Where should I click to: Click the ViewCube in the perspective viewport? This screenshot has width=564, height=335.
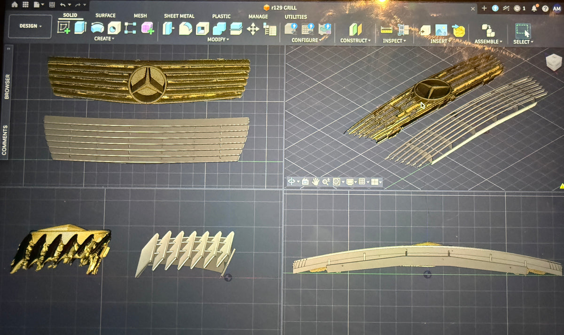pos(553,62)
